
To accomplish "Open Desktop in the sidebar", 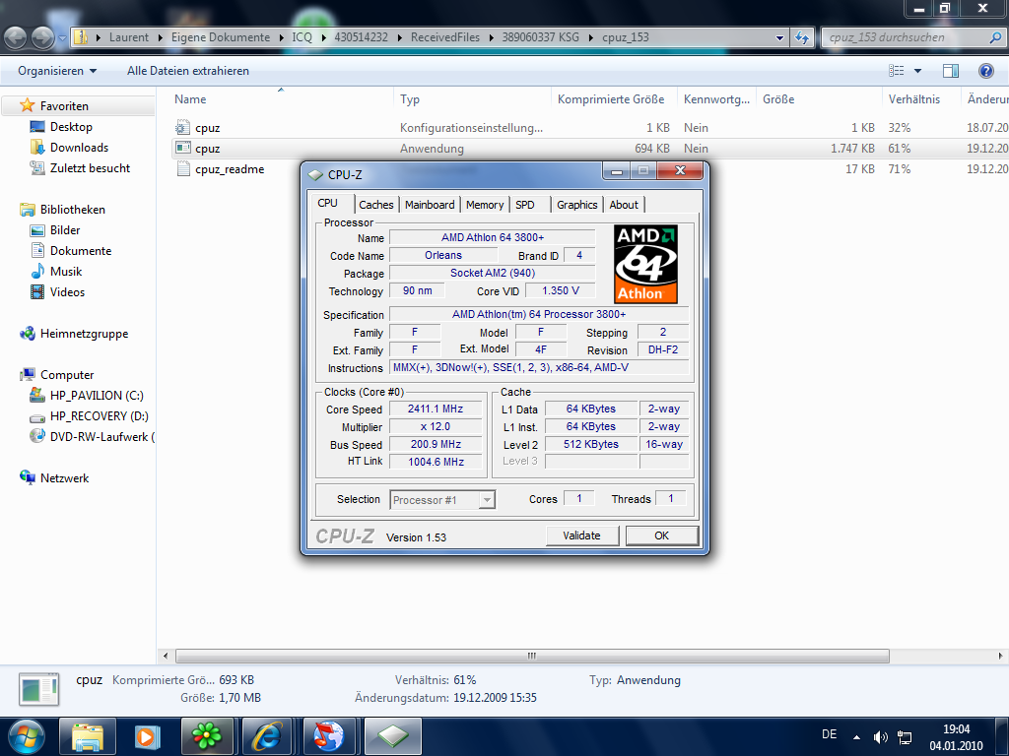I will click(71, 127).
